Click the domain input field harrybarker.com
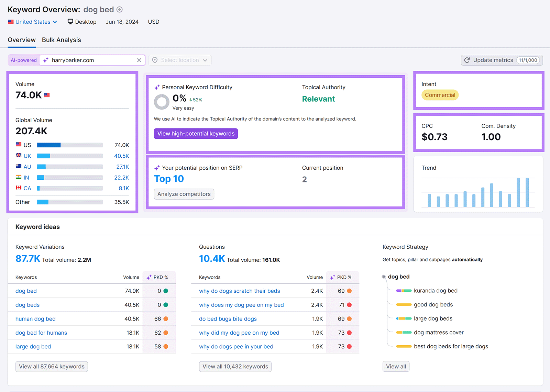Screen dimensions: 550x392 [92, 60]
